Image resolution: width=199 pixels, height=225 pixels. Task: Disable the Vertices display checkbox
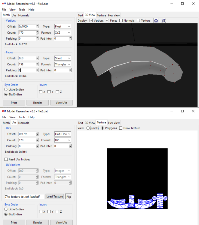point(91,20)
